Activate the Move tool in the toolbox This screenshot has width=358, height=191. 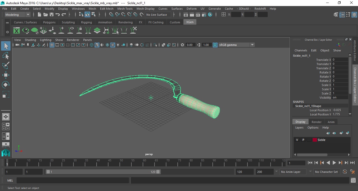click(x=6, y=75)
